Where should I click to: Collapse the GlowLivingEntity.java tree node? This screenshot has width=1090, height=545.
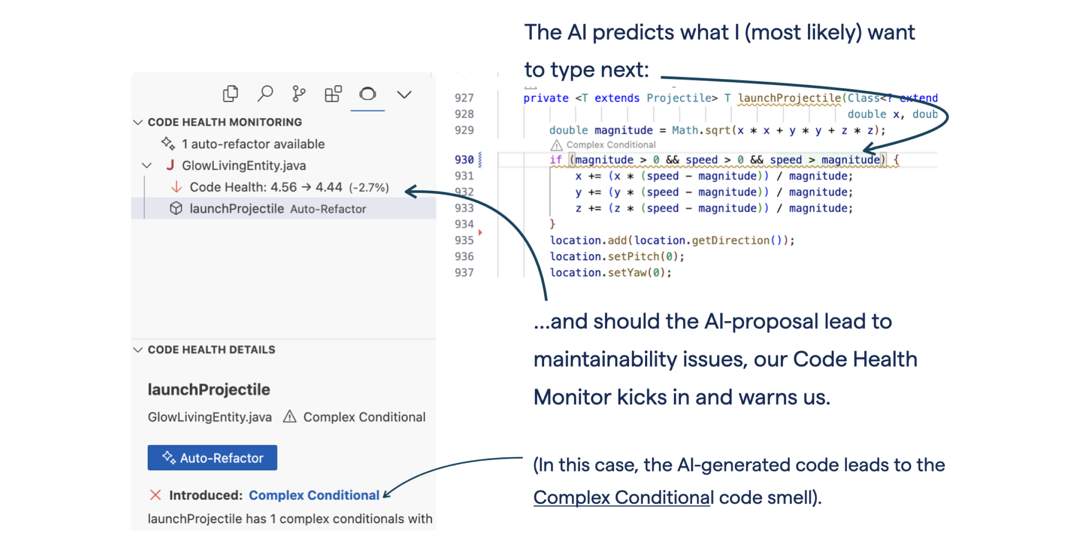click(147, 165)
